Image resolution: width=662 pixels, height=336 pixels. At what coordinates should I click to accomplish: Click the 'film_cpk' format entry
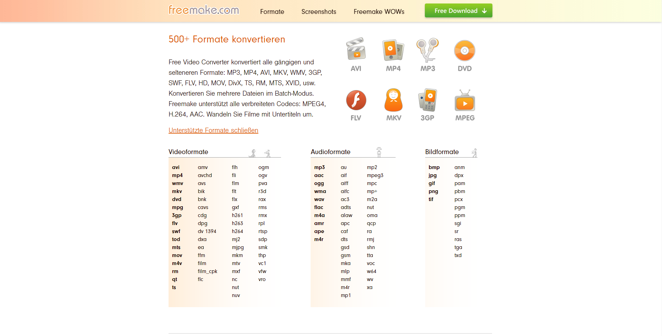click(208, 271)
